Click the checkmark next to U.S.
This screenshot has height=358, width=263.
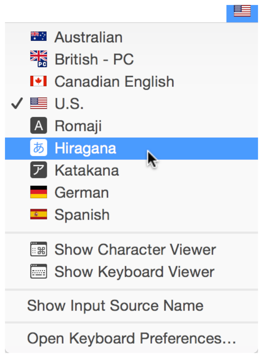tap(16, 103)
